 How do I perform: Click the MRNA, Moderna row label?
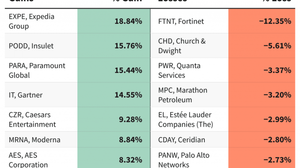(35, 140)
